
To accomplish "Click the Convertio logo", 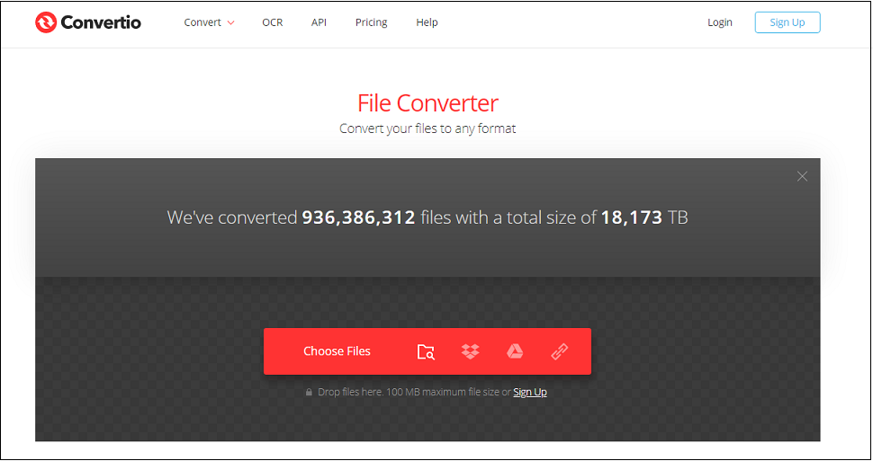I will pyautogui.click(x=88, y=22).
